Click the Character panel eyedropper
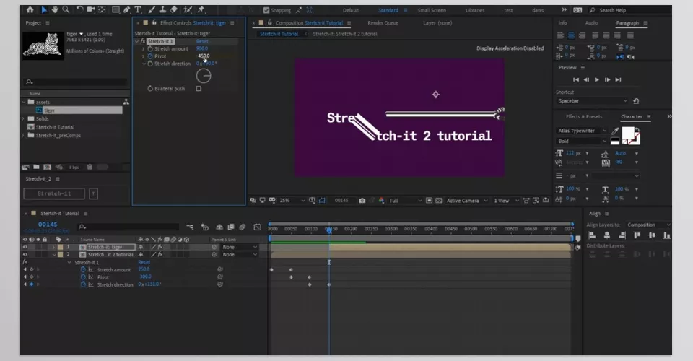Image resolution: width=693 pixels, height=361 pixels. [615, 131]
